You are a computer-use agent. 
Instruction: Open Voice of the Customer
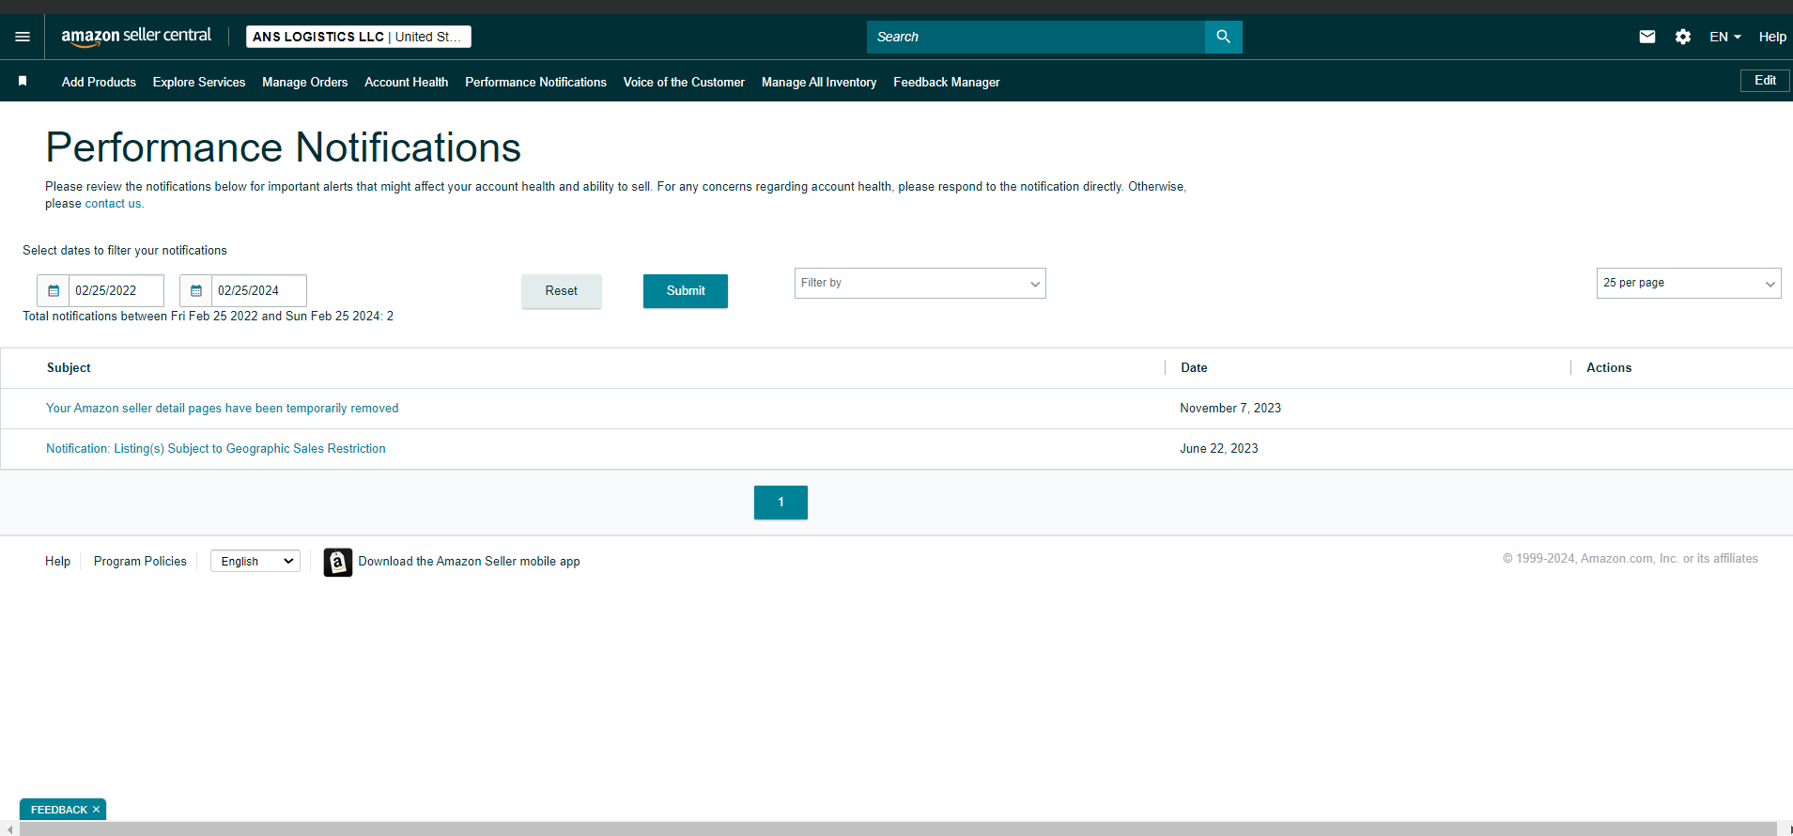coord(685,83)
